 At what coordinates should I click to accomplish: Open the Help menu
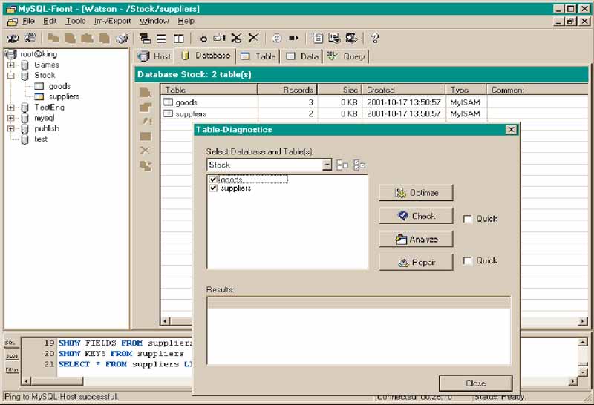186,22
